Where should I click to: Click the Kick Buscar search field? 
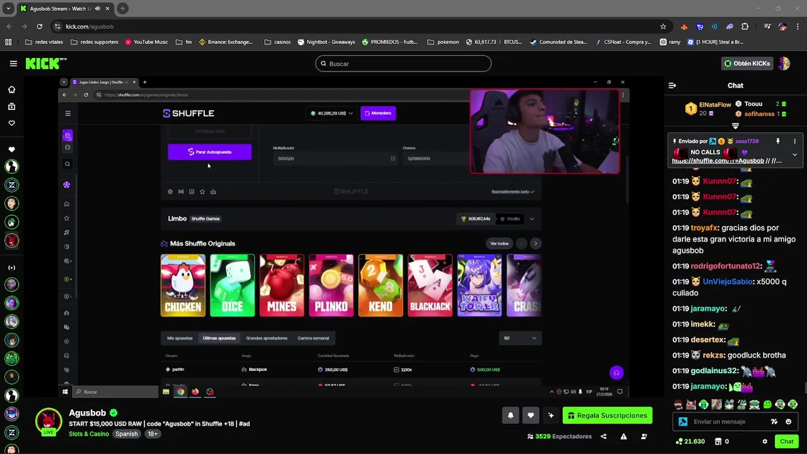click(403, 64)
